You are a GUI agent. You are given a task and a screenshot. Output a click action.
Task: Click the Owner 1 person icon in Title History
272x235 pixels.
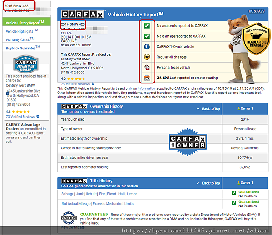[238, 183]
